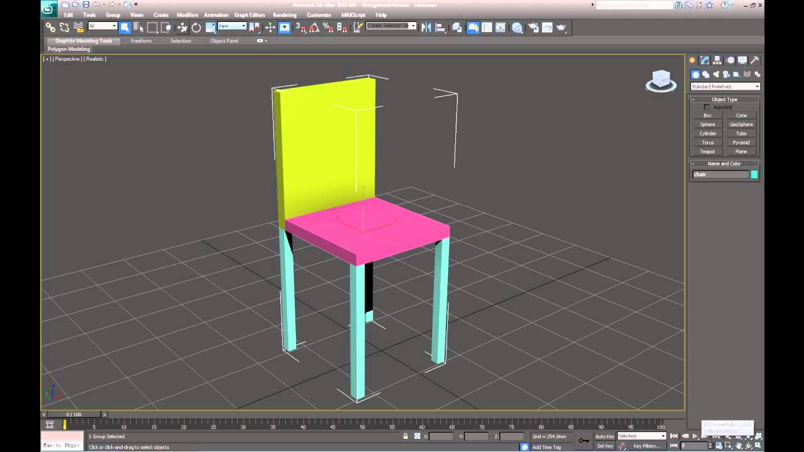Open Render Setup dialog icon
The width and height of the screenshot is (804, 452).
point(533,27)
